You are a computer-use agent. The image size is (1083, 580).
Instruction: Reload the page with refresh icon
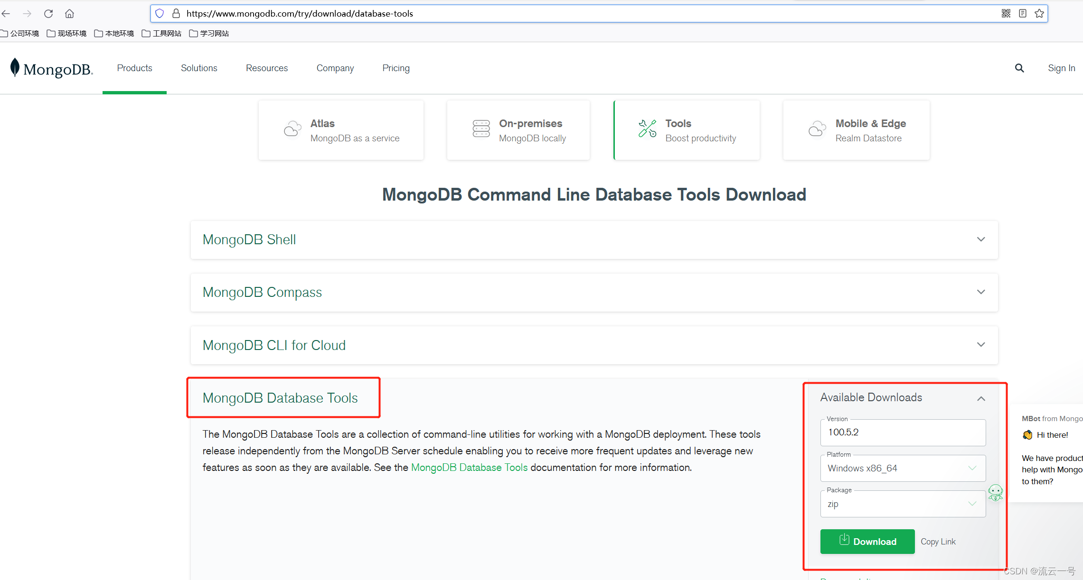point(48,14)
